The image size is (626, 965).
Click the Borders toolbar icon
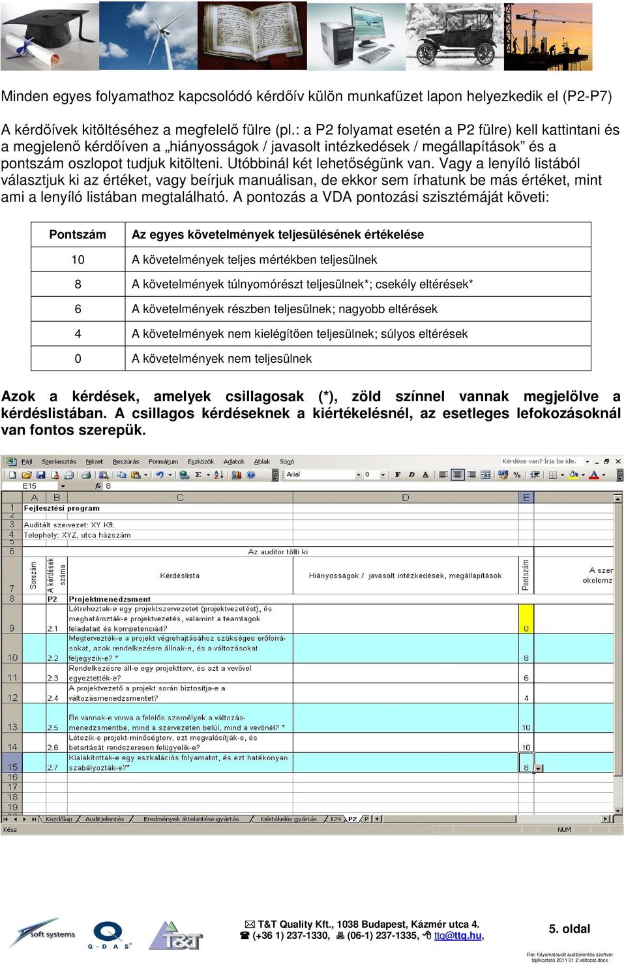point(552,475)
